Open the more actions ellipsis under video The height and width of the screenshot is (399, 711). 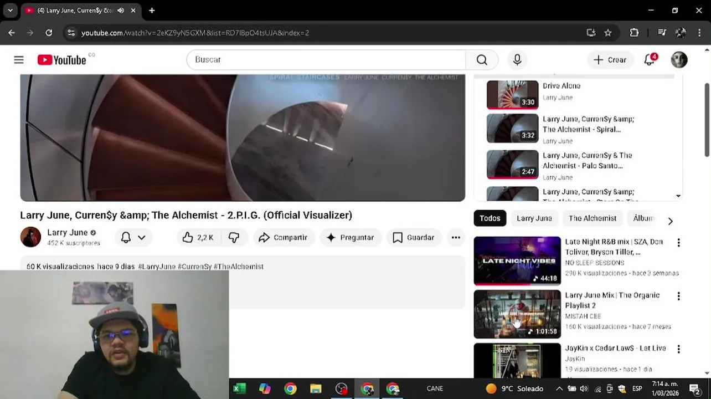tap(456, 237)
